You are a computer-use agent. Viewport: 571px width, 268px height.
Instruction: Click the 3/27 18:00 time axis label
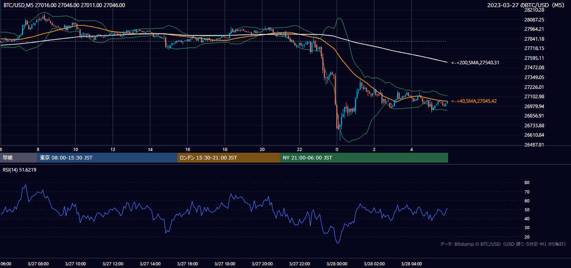tap(225, 264)
